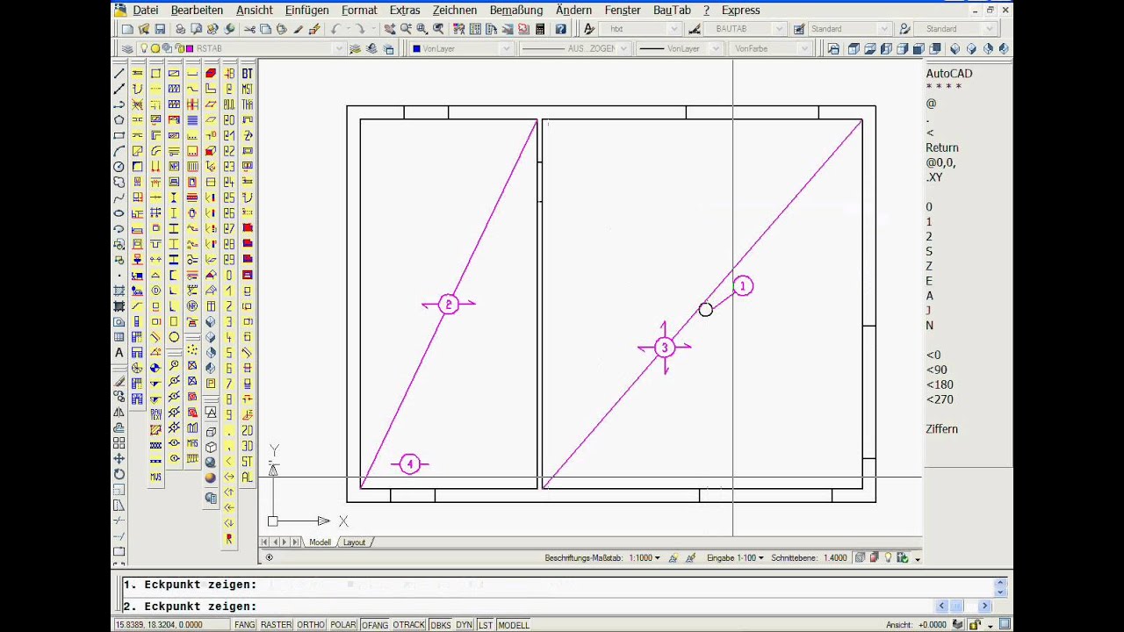Click the Cut scissors icon

coord(249,29)
